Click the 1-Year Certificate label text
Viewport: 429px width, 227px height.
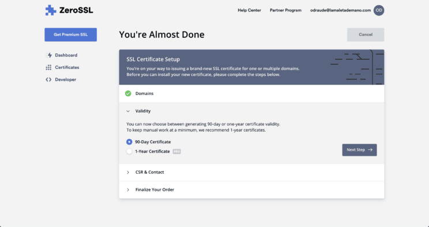tap(152, 151)
